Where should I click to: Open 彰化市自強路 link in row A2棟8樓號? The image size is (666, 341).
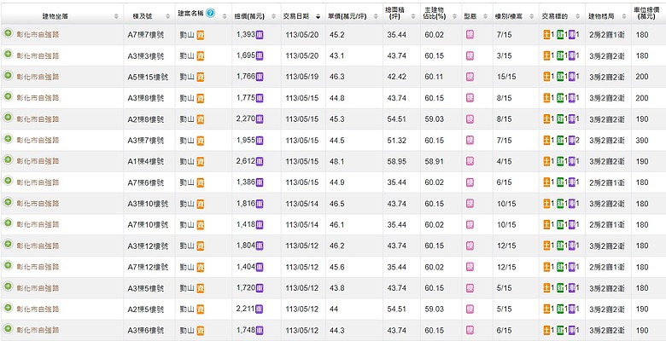click(38, 119)
